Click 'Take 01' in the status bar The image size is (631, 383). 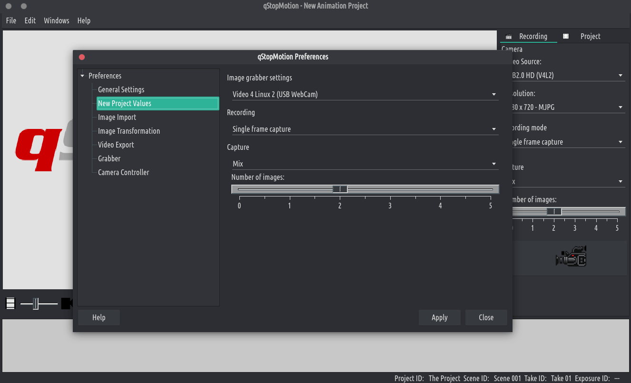pyautogui.click(x=561, y=378)
